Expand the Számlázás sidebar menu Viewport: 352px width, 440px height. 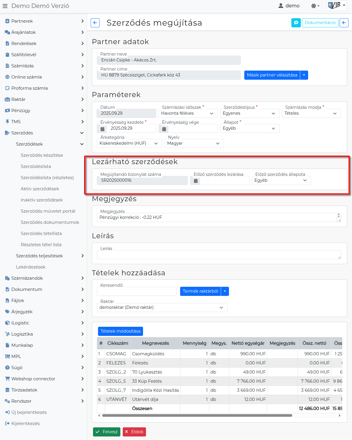44,66
